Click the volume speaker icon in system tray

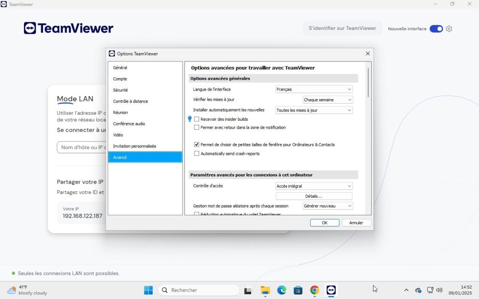[x=439, y=290]
